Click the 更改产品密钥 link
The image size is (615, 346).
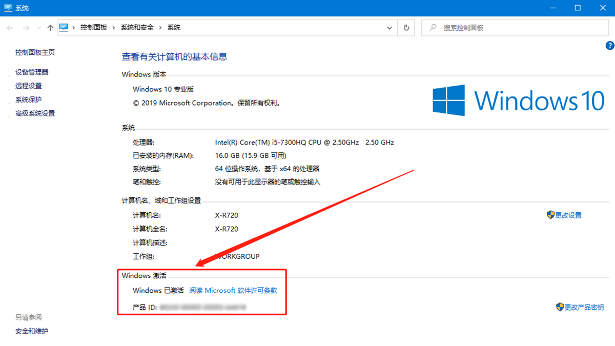tap(584, 307)
